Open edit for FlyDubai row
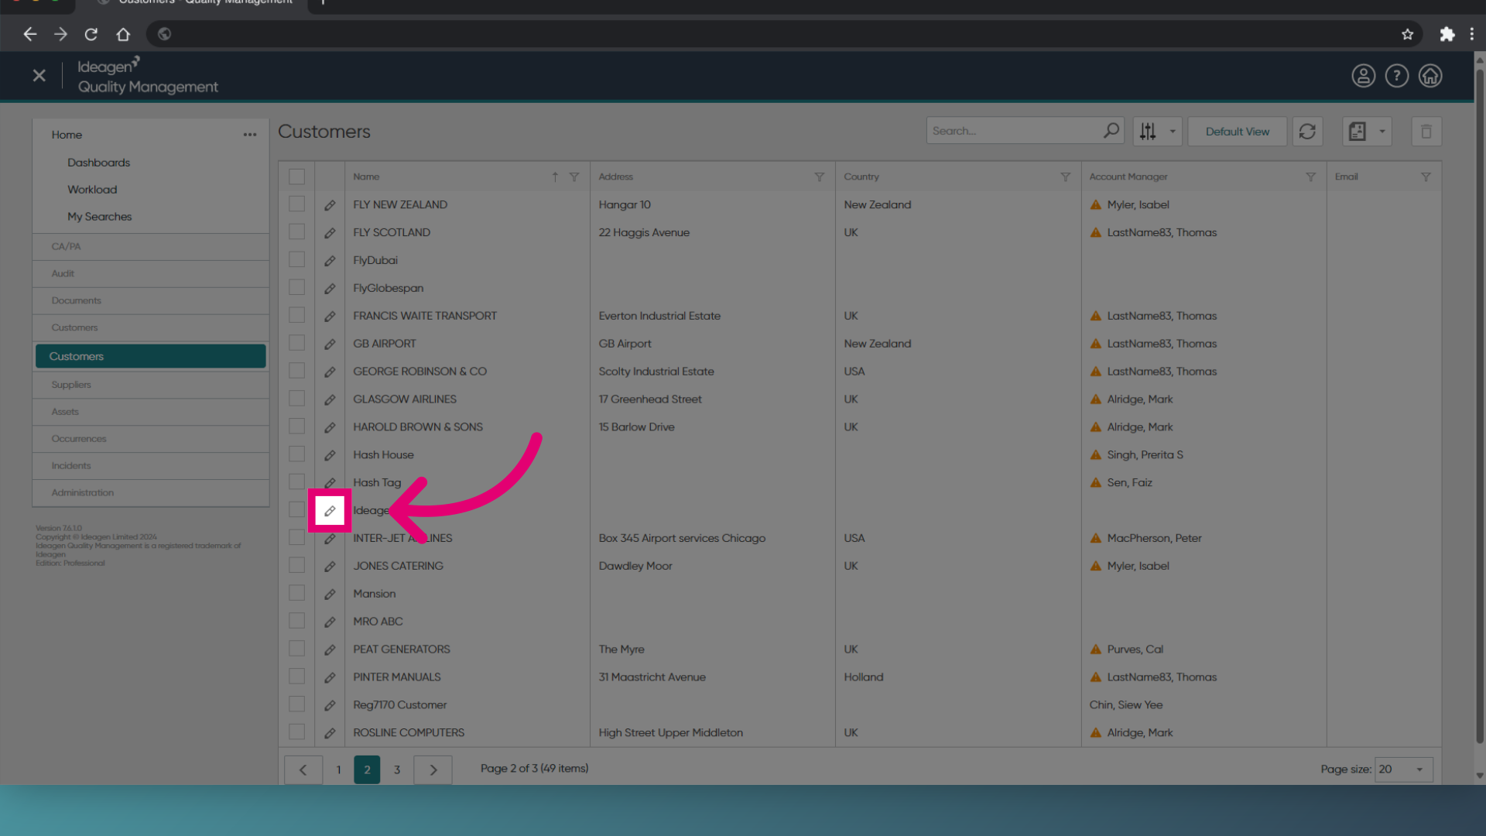This screenshot has width=1486, height=836. [x=330, y=261]
